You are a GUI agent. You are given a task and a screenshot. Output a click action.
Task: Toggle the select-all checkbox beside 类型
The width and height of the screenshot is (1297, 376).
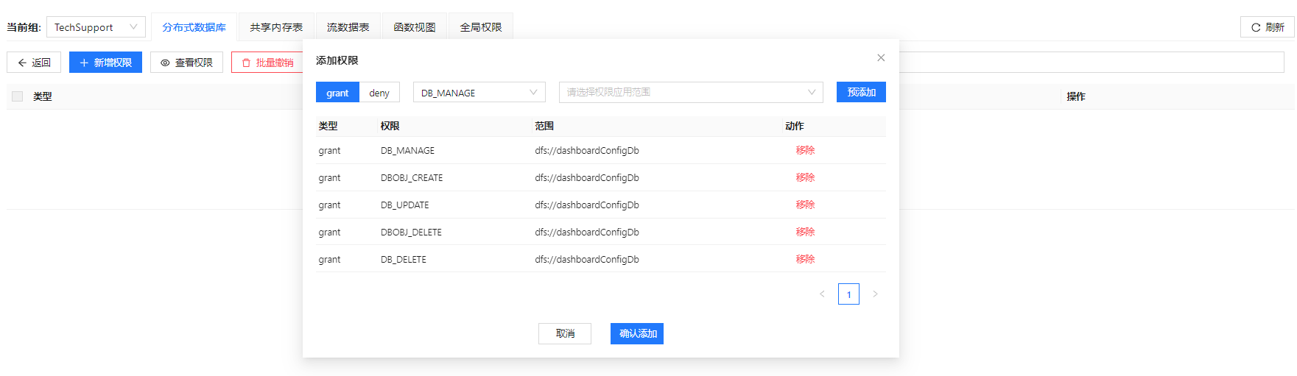[18, 96]
